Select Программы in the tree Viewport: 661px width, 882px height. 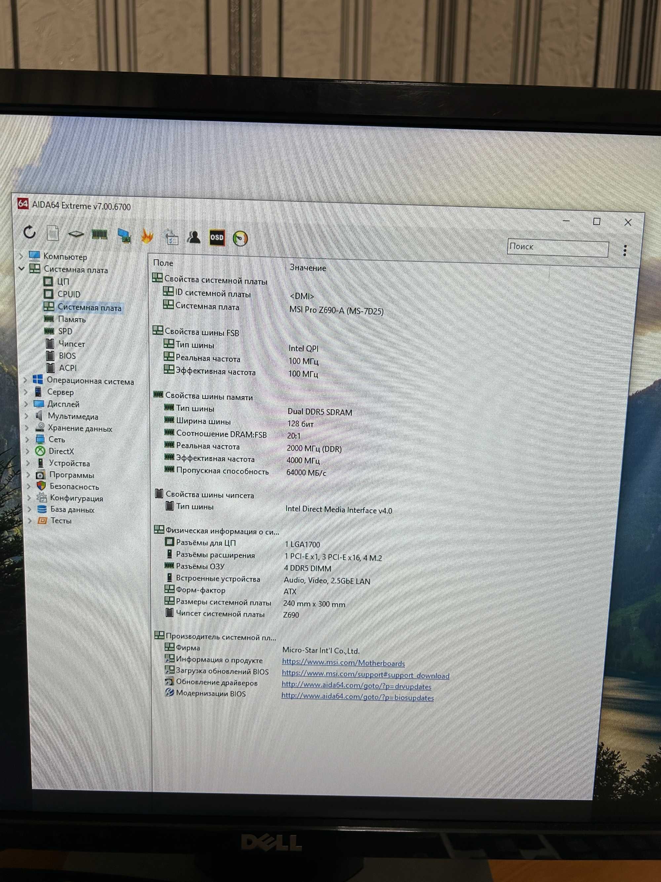coord(72,475)
